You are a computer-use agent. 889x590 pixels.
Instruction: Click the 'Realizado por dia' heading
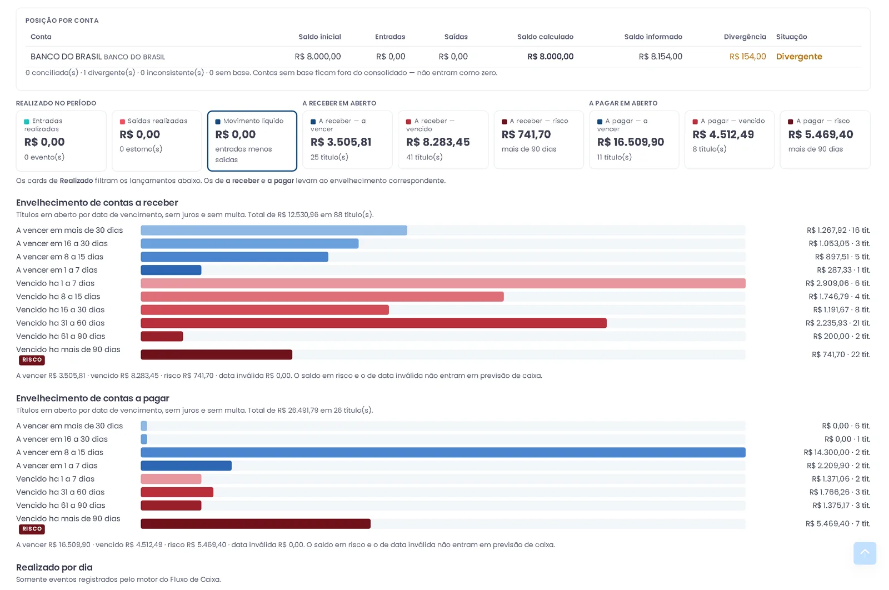(54, 567)
